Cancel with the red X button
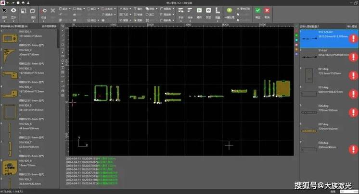Image resolution: width=359 pixels, height=194 pixels. pos(267,11)
